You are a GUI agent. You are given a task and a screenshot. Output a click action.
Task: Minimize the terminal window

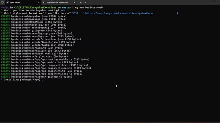[214, 2]
